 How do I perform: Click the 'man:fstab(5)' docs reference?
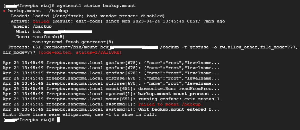pos(49,37)
